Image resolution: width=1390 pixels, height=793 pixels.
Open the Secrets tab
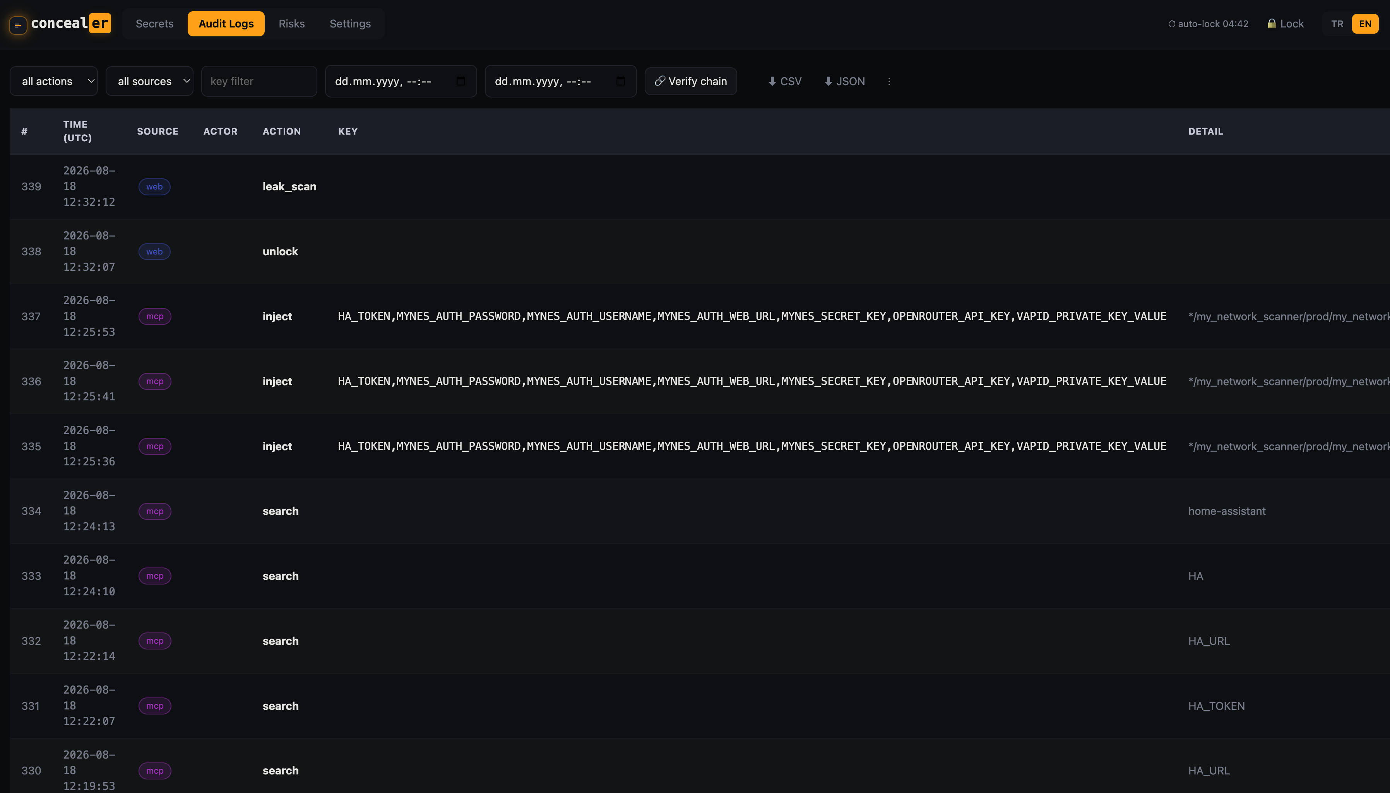click(x=155, y=24)
